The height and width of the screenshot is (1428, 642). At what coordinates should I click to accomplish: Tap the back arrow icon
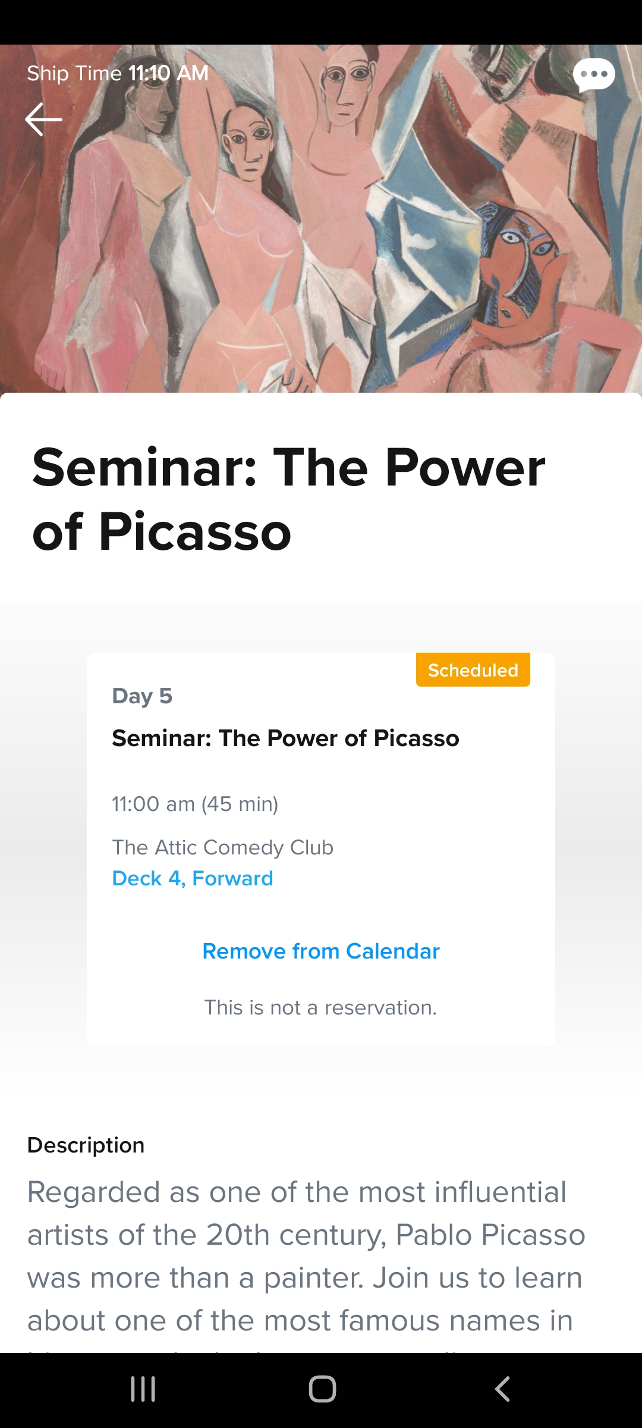click(x=43, y=119)
